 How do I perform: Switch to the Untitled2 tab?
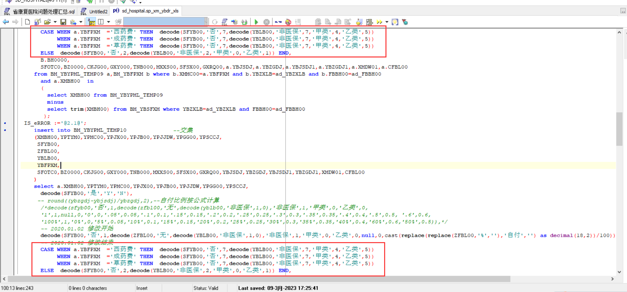(94, 12)
